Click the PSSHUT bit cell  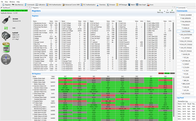click(80, 90)
